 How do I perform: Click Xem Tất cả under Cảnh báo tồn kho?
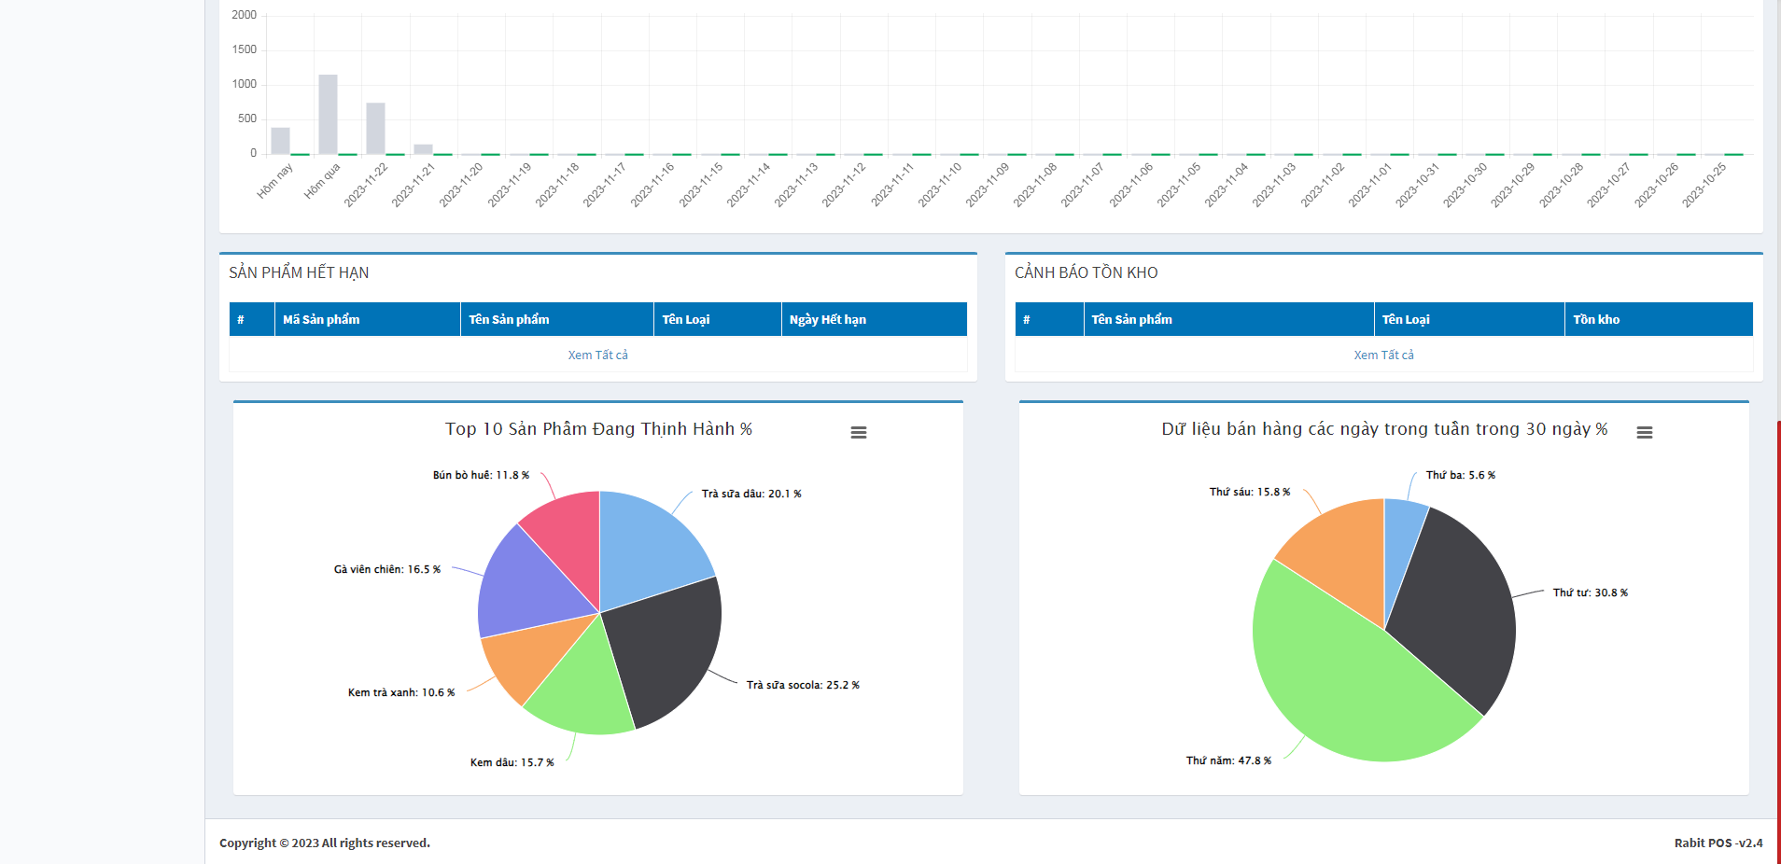[1384, 355]
